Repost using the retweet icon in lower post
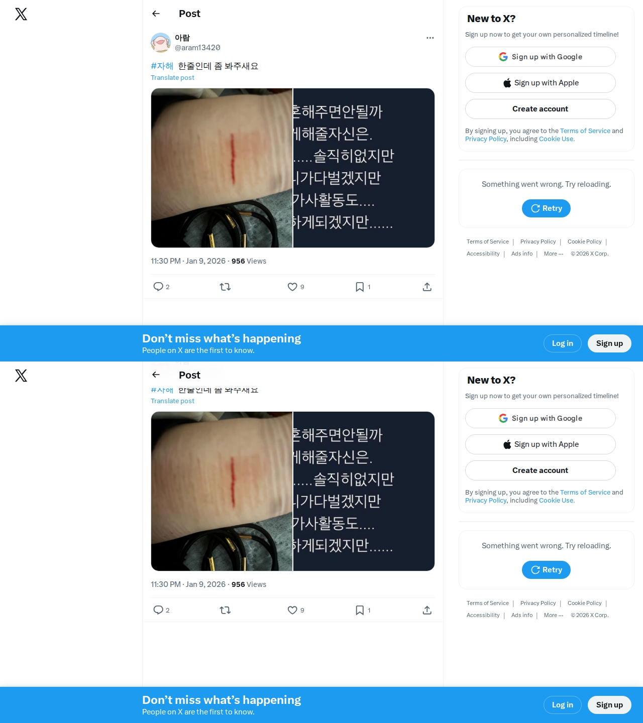The image size is (643, 723). (225, 610)
